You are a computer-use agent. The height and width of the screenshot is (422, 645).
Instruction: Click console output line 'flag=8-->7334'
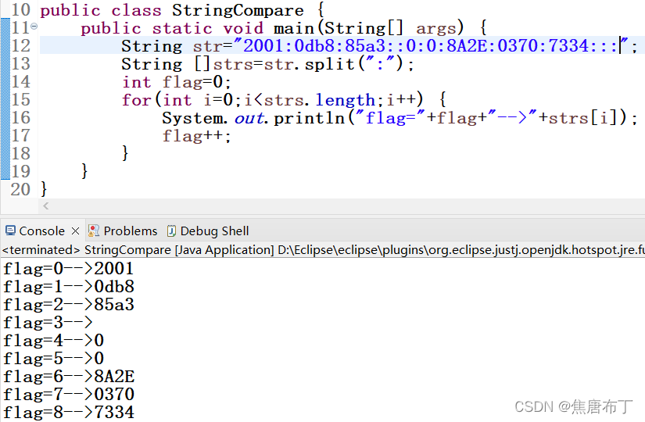click(x=68, y=413)
